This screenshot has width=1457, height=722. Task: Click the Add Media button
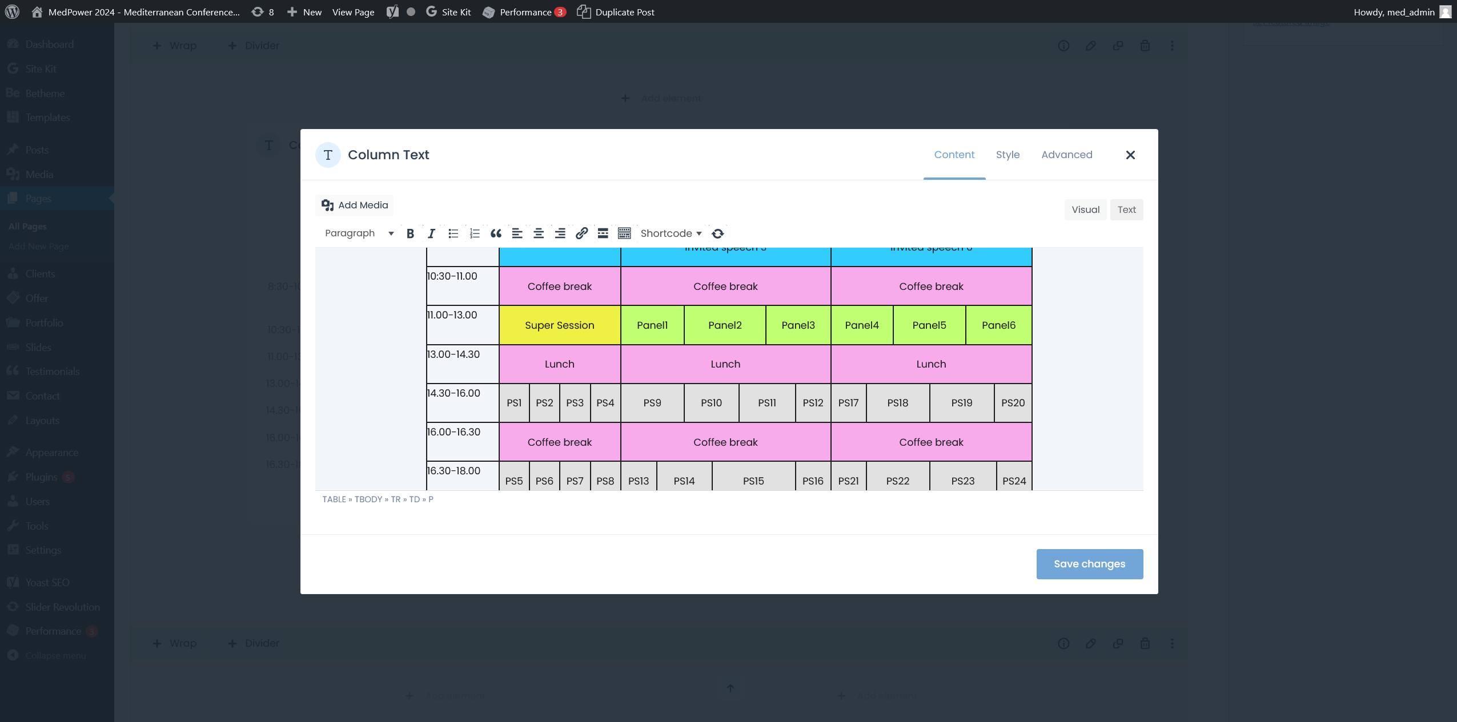355,205
